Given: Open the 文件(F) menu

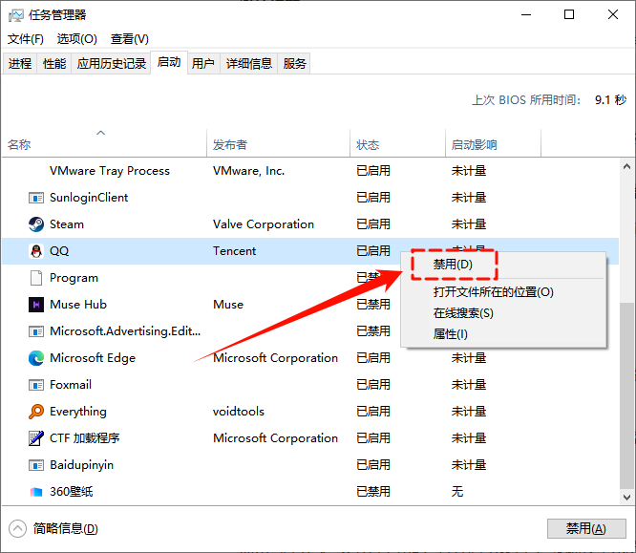Looking at the screenshot, I should [x=26, y=39].
